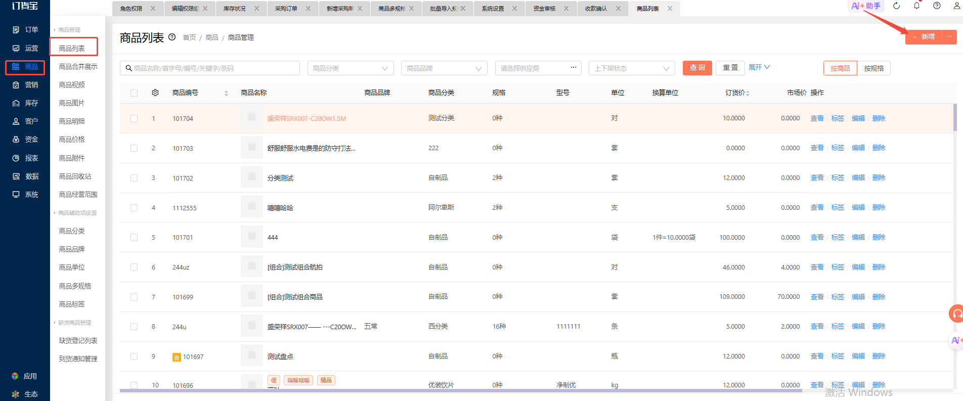Image resolution: width=963 pixels, height=401 pixels.
Task: Open the more options menu beside 新增
Action: point(949,37)
